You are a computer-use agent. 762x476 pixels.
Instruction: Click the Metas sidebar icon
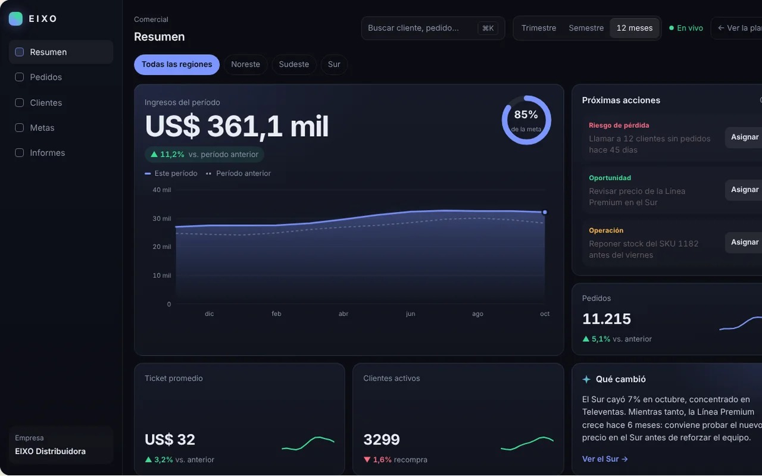[x=19, y=127]
